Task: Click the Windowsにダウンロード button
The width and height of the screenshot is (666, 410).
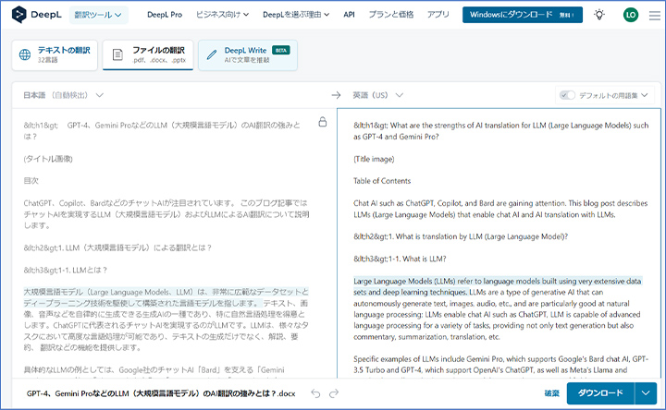Action: tap(523, 15)
